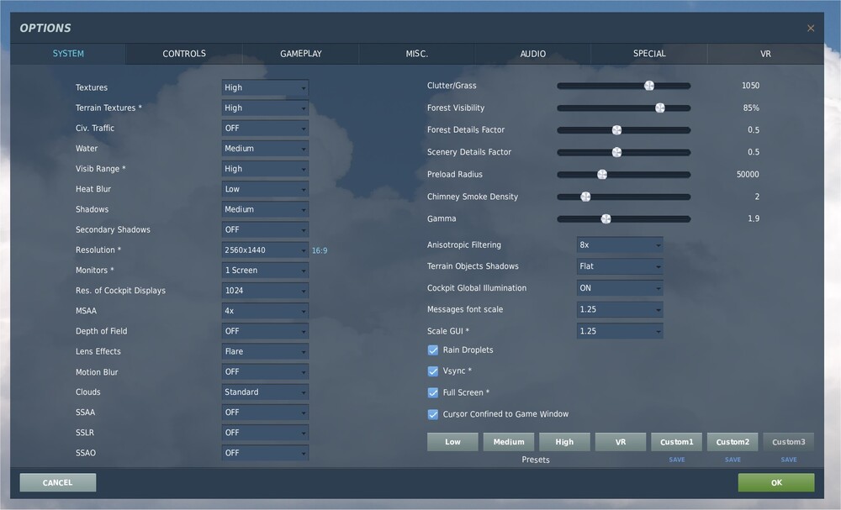Toggle Cursor Confined to Game Window
841x510 pixels.
433,414
